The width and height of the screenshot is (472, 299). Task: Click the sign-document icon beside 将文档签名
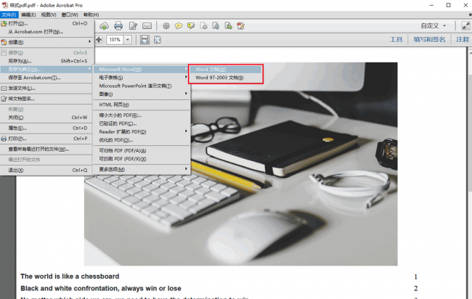click(4, 99)
